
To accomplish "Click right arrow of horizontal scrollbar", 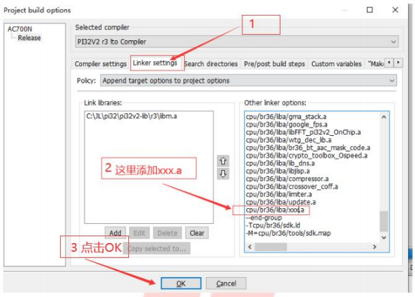I will 374,246.
